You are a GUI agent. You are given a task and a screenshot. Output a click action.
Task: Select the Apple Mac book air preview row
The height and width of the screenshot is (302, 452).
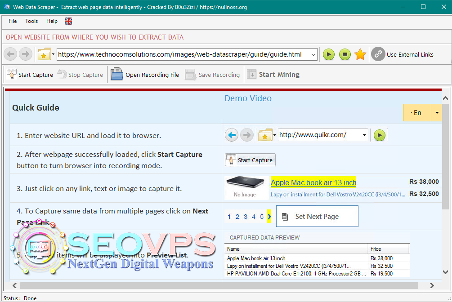point(317,258)
